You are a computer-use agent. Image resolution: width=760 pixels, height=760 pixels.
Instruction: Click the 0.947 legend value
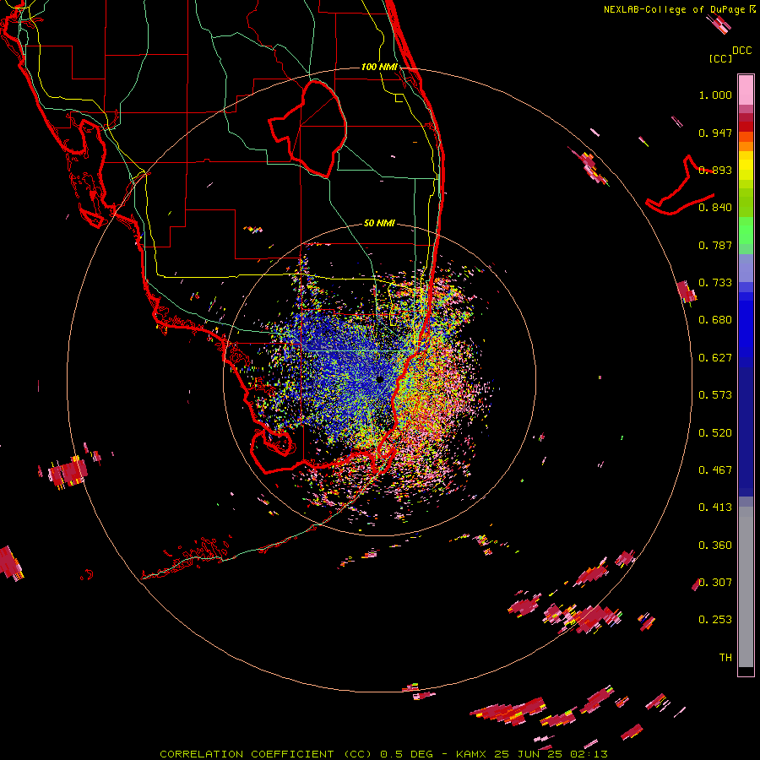(715, 133)
